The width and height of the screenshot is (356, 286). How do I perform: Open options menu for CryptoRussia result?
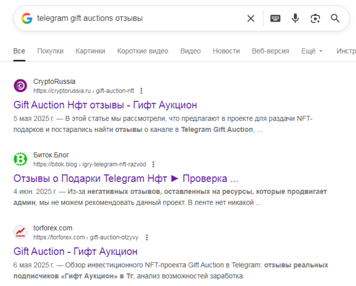pos(141,91)
